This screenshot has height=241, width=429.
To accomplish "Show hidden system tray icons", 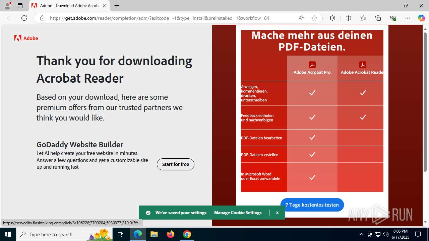I will [x=361, y=234].
